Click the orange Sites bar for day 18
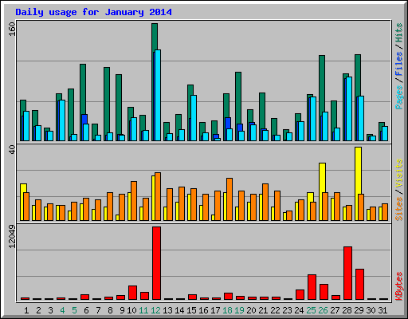The width and height of the screenshot is (408, 319). [229, 199]
